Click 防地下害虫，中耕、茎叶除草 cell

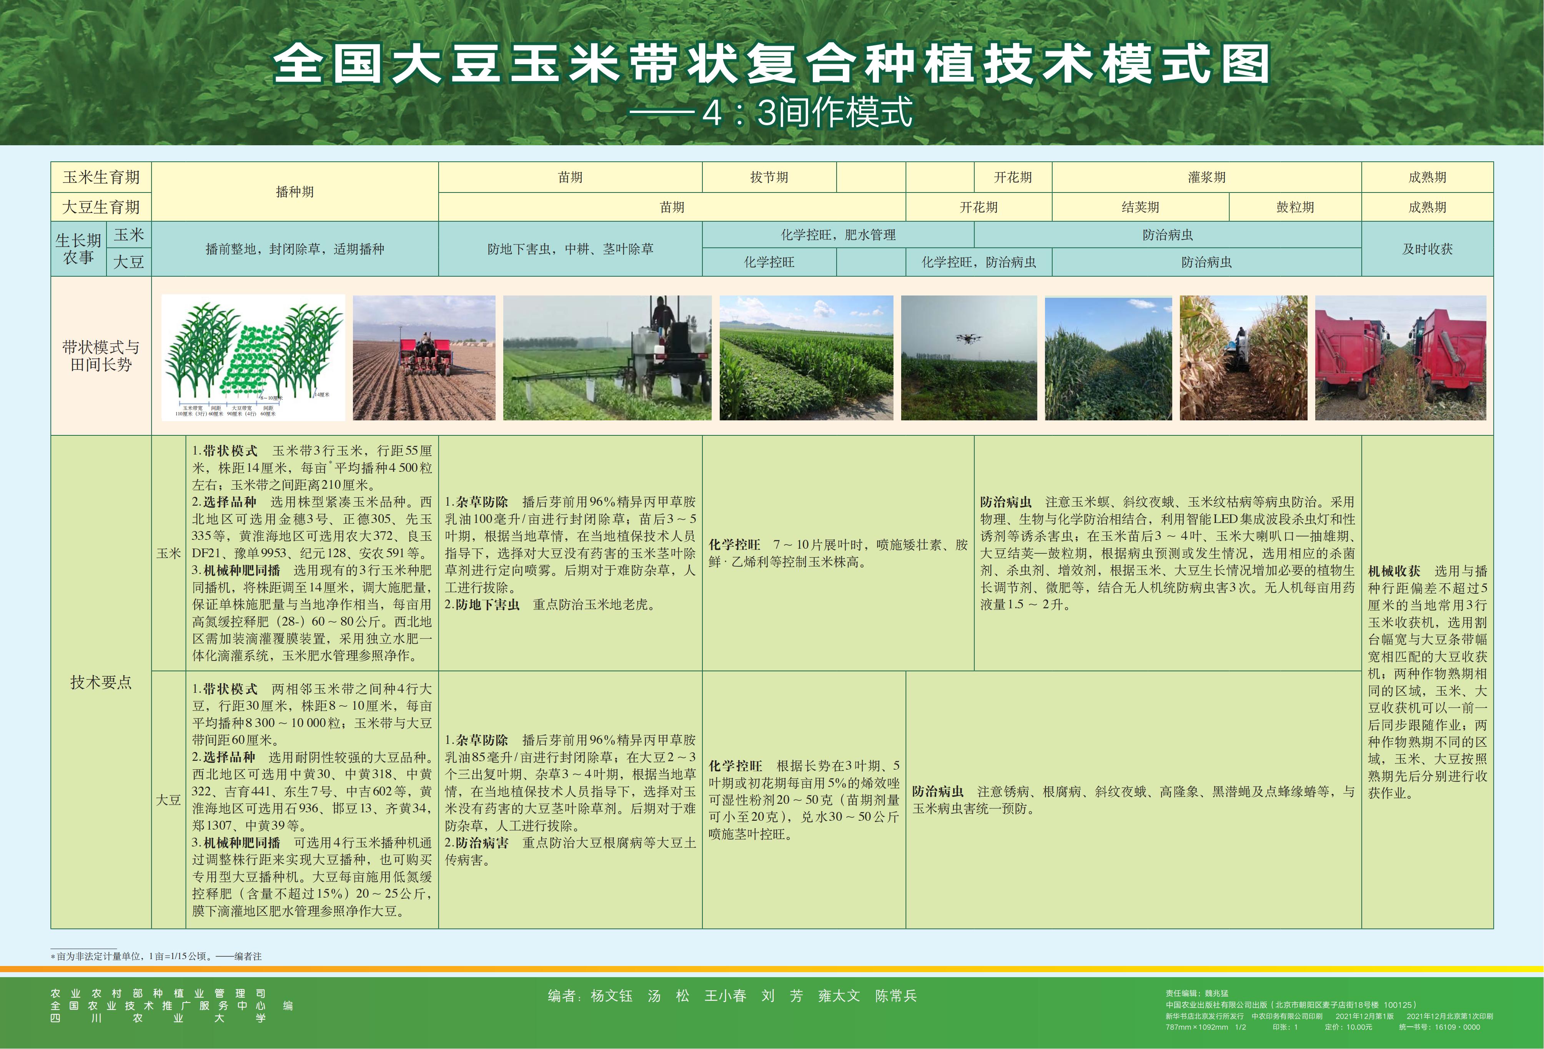(x=570, y=249)
